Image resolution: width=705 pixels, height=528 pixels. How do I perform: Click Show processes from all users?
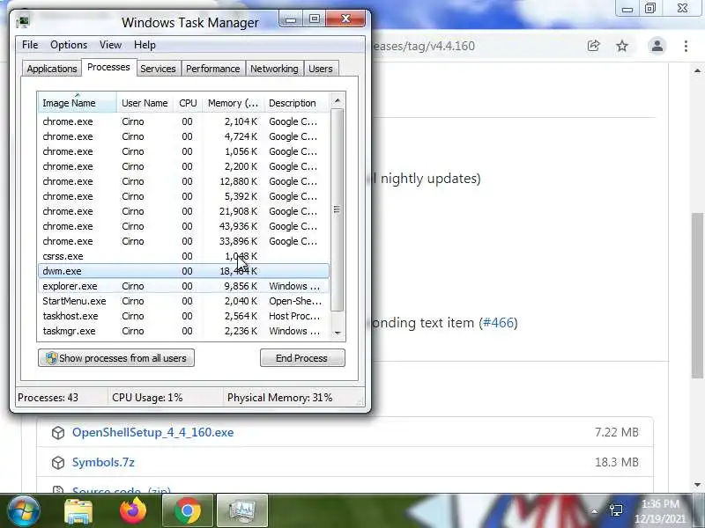coord(116,358)
